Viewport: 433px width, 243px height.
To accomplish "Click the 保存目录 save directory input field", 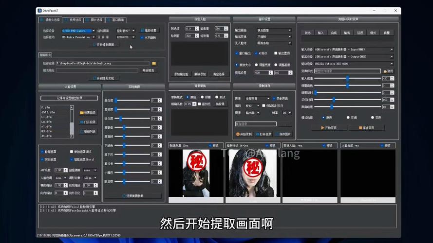I will 256,124.
